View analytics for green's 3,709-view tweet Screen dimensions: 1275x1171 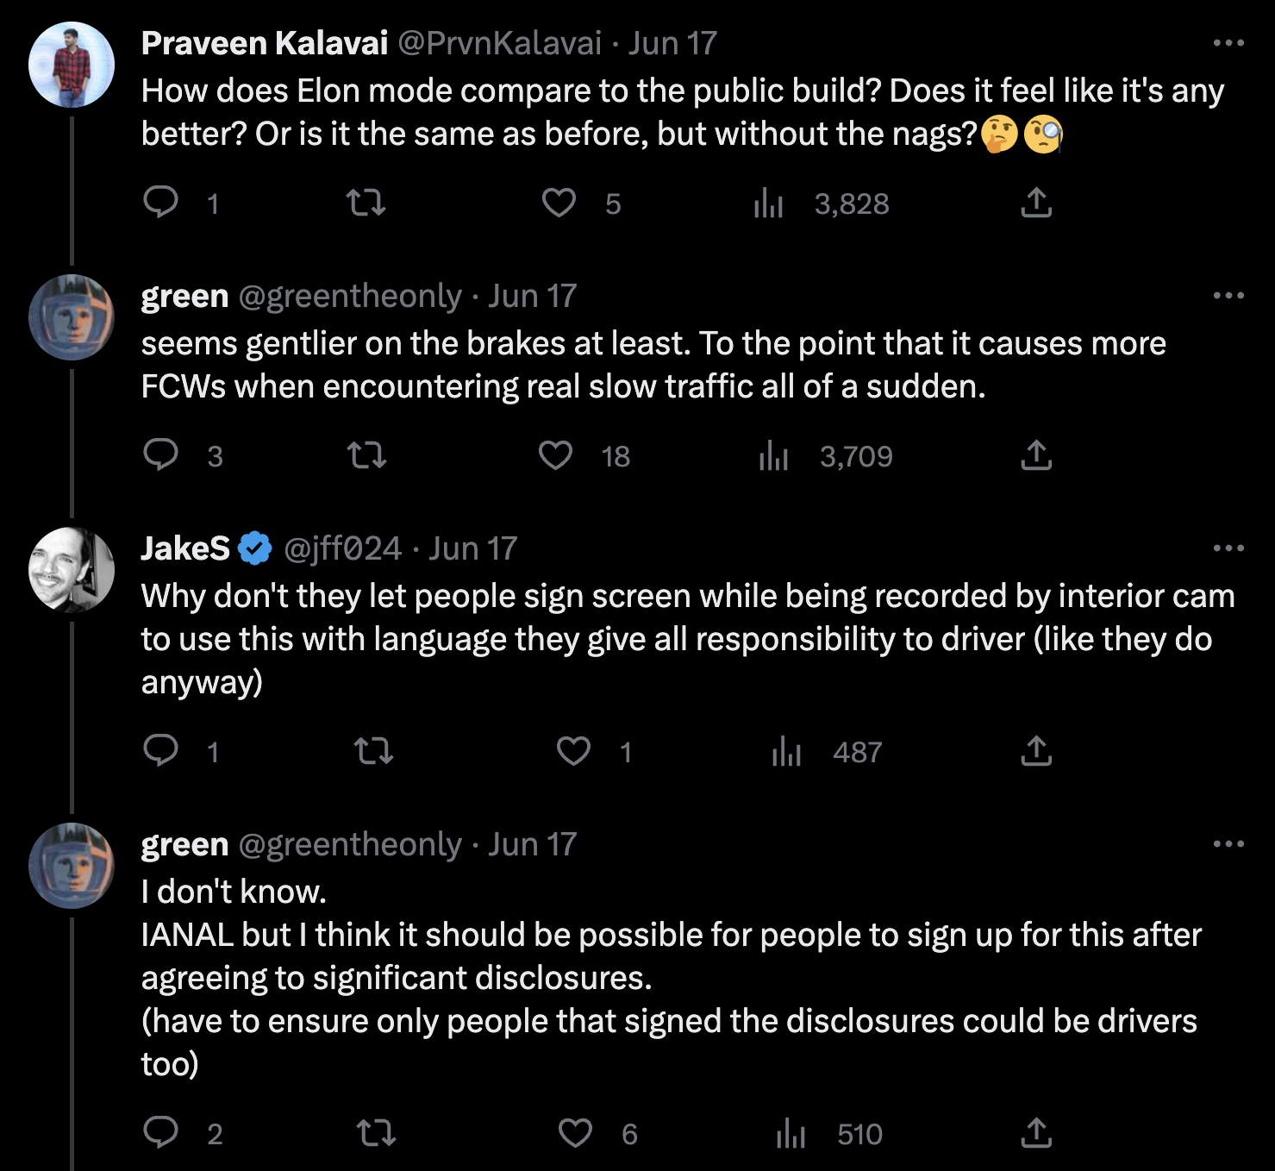pos(773,455)
